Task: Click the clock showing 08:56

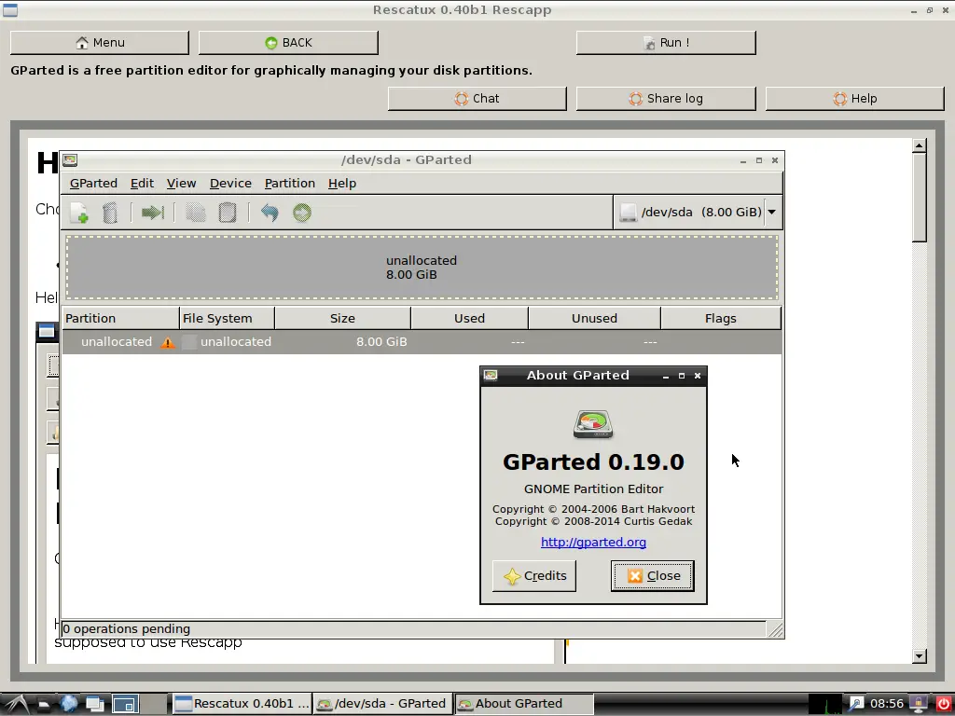Action: point(886,705)
